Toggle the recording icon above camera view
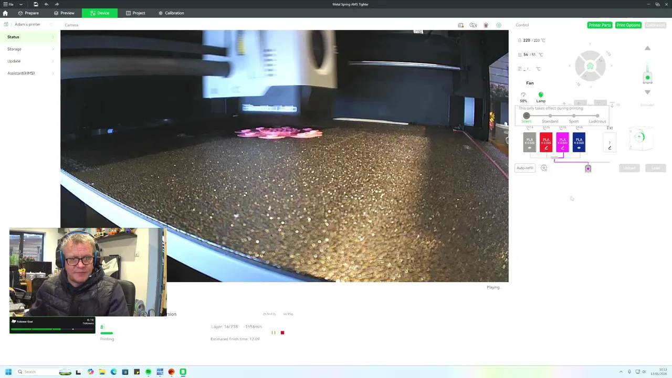Image resolution: width=672 pixels, height=378 pixels. [x=486, y=25]
